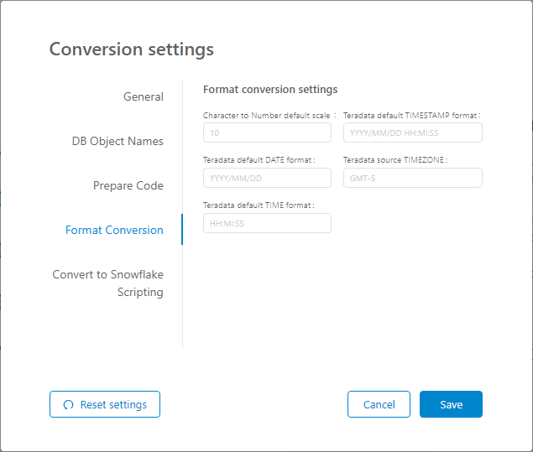Switch to the DB Object Names tab
Viewport: 533px width, 452px height.
(x=118, y=141)
